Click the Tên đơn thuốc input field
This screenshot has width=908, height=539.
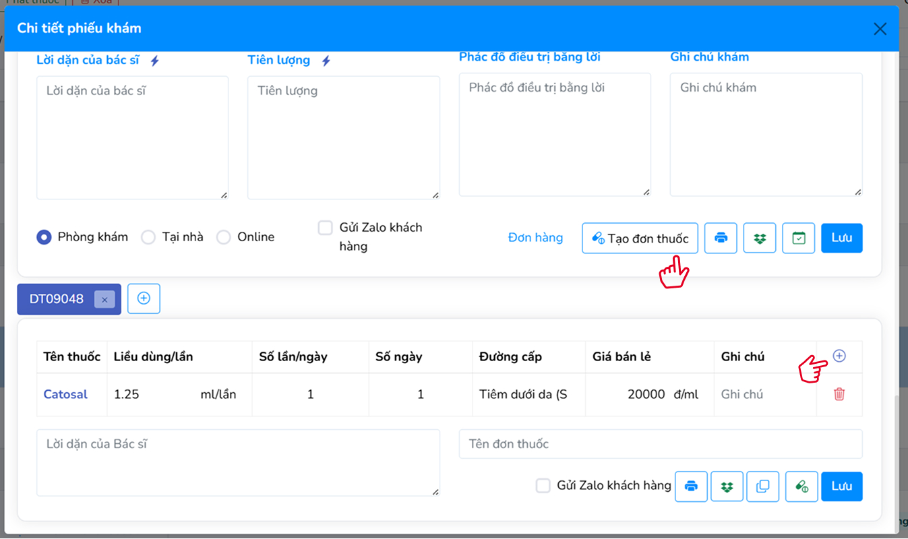[660, 444]
